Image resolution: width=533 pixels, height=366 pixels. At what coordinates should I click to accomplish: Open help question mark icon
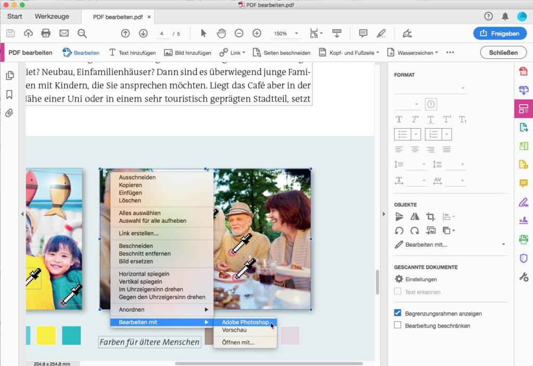pos(488,16)
